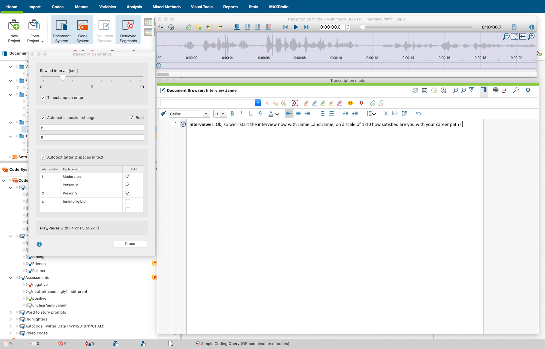This screenshot has height=349, width=545.
Task: Click the timestamp clock in paragraph 1
Action: point(183,124)
